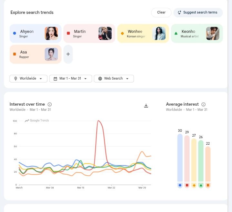This screenshot has width=232, height=212.
Task: Add a new comparison term with plus button
Action: tap(68, 54)
